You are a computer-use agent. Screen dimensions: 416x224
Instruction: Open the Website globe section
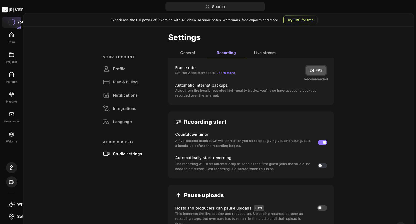(12, 137)
